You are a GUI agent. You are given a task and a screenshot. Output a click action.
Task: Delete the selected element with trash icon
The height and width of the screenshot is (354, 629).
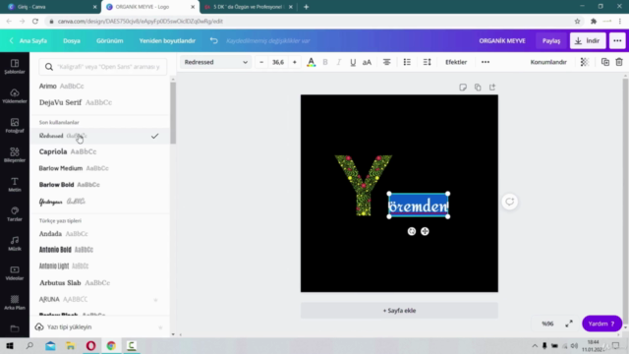click(x=619, y=62)
